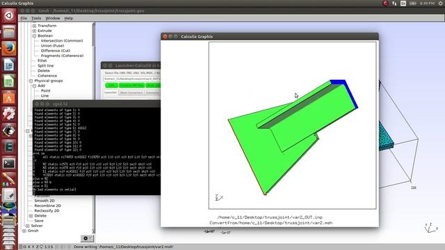The height and width of the screenshot is (250, 445).
Task: Click the rotate icon in Gmsh status bar
Action: tap(42, 247)
